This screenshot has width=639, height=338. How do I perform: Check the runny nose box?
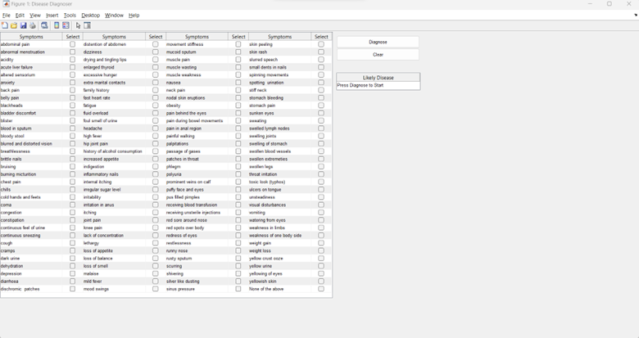pos(238,251)
